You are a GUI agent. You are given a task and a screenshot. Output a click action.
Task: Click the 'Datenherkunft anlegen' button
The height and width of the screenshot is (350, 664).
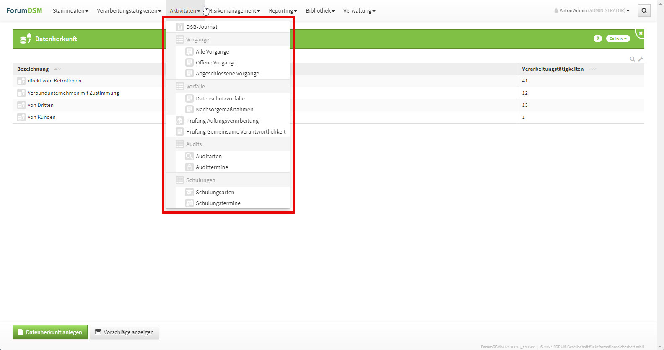[x=50, y=332]
